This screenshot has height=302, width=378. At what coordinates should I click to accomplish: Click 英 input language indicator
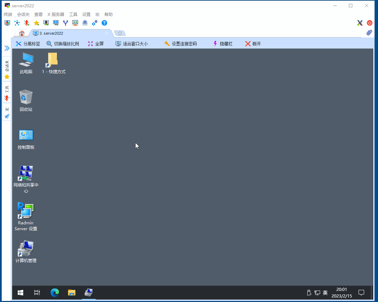pyautogui.click(x=325, y=293)
